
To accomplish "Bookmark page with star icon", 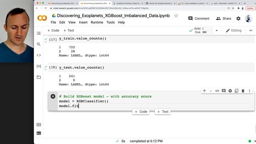I will (x=233, y=8).
